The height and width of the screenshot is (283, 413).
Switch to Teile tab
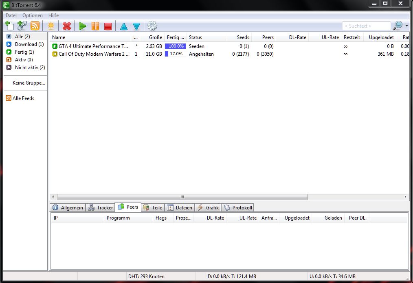coord(153,207)
